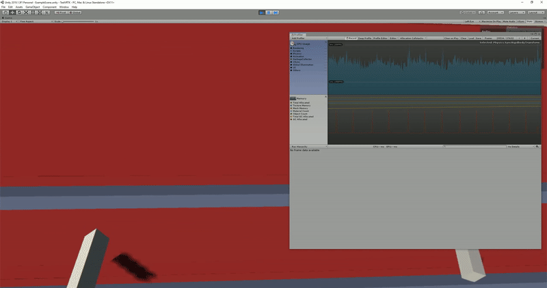Open the Account dropdown
This screenshot has height=288, width=547.
click(495, 12)
